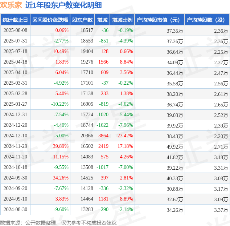Click the 增减比例 column header
230x226 pixels.
coord(122,20)
